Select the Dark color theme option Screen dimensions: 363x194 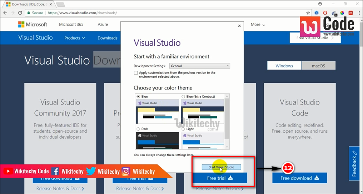(138, 129)
